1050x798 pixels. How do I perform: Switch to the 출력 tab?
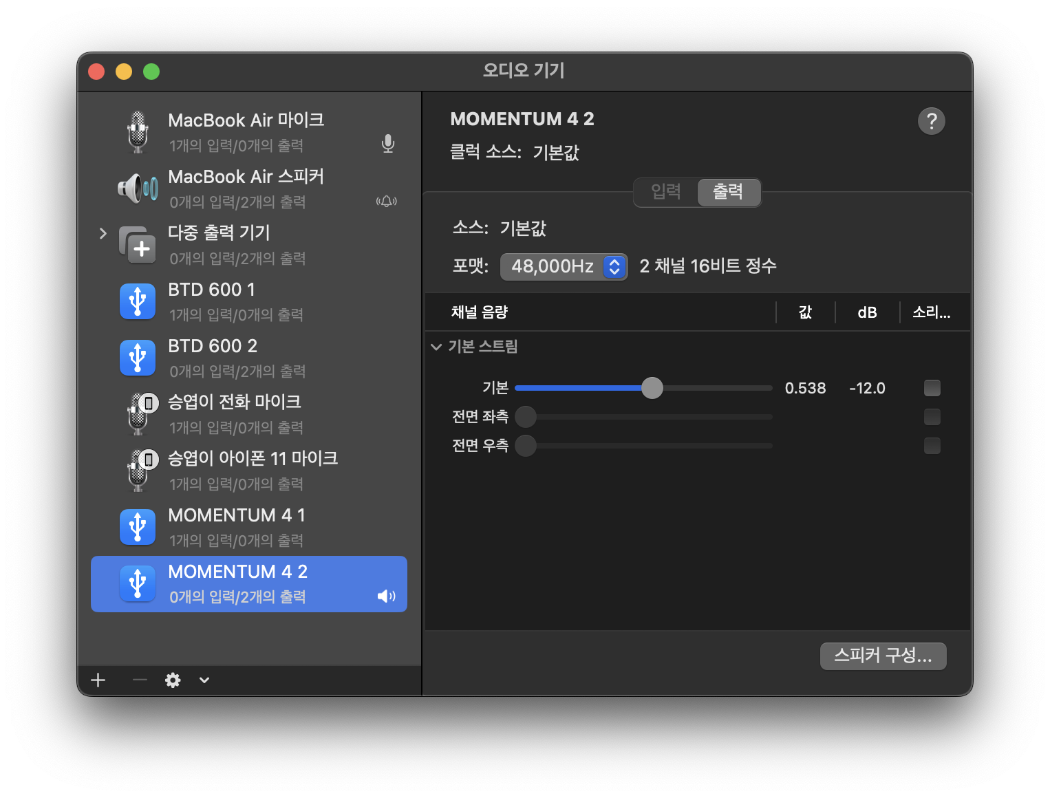(x=729, y=192)
